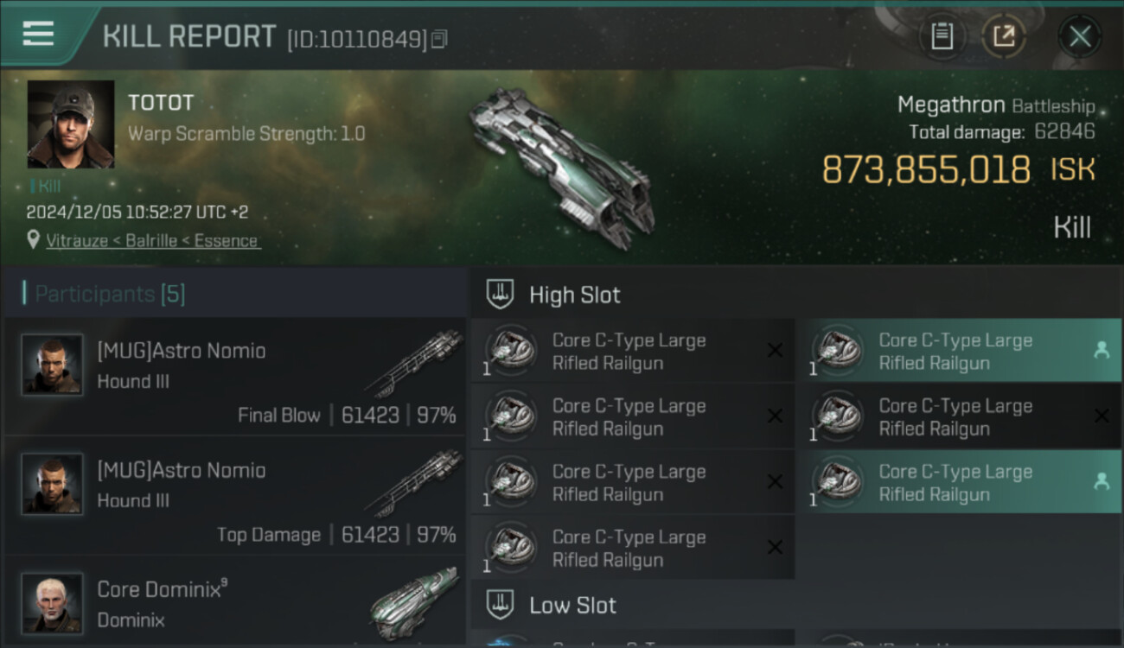Select Astro Nomio Top Damage entry
Image resolution: width=1124 pixels, height=648 pixels.
pos(235,496)
